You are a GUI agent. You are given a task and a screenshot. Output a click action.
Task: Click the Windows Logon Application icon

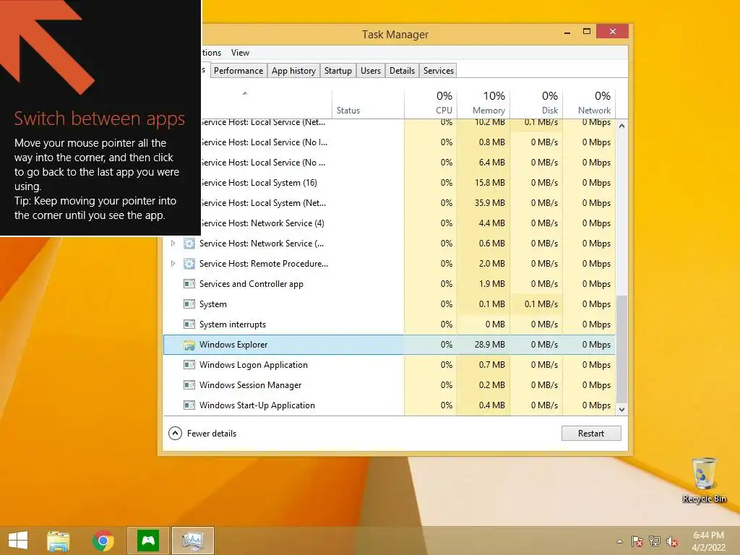click(189, 365)
